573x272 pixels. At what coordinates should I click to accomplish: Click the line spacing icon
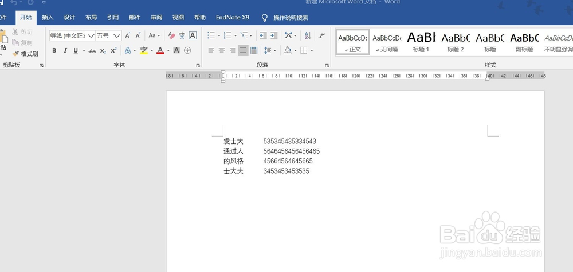(x=268, y=50)
